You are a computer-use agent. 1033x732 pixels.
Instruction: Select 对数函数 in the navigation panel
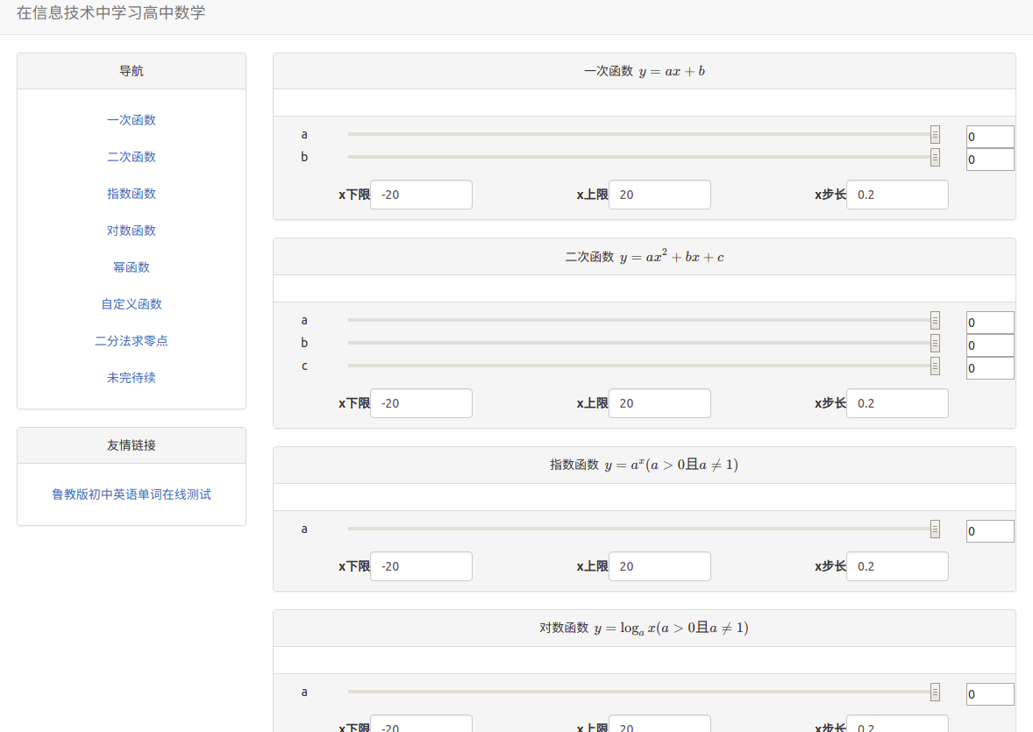132,231
